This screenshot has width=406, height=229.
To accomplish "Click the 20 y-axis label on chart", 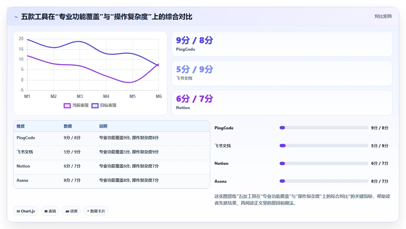I will coord(21,39).
